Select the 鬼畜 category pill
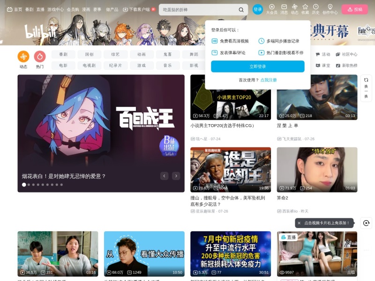The width and height of the screenshot is (375, 281). [x=168, y=54]
